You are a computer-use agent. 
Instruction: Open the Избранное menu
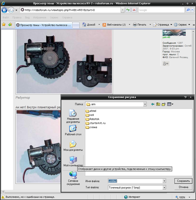tap(39, 17)
